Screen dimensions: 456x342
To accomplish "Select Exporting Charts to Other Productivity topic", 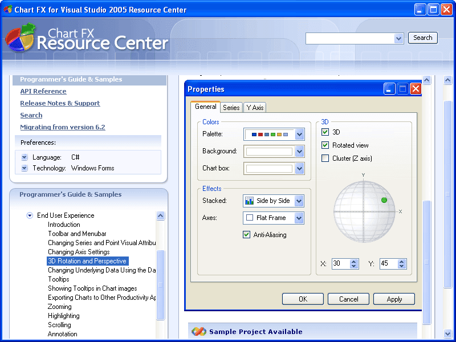I will (102, 297).
